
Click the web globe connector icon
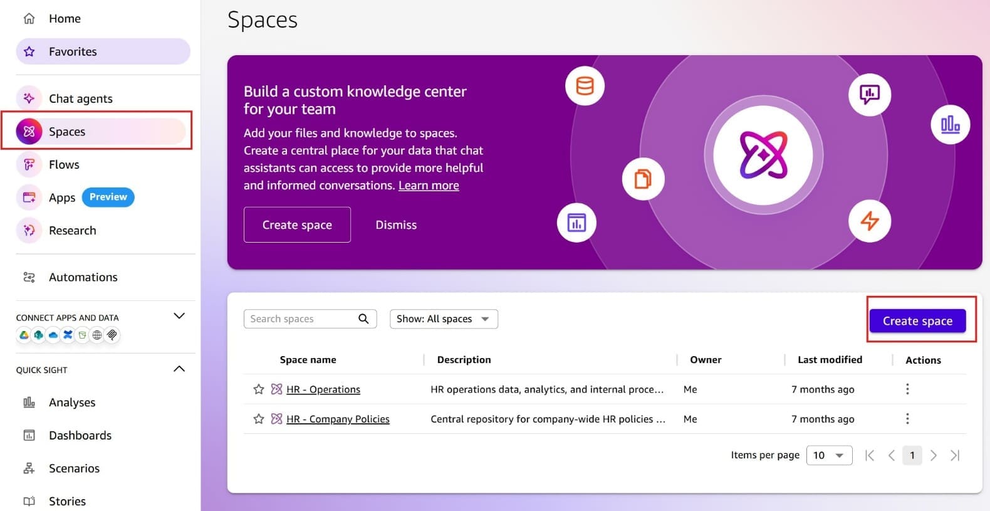click(97, 335)
